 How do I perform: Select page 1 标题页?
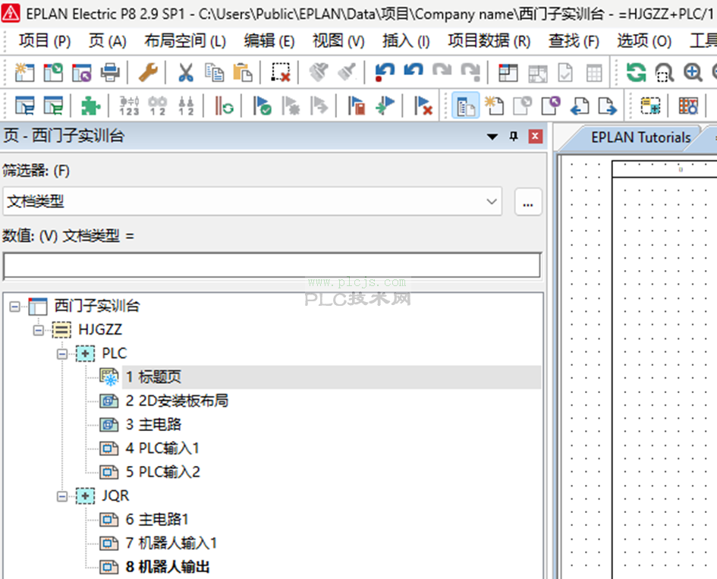(x=153, y=377)
